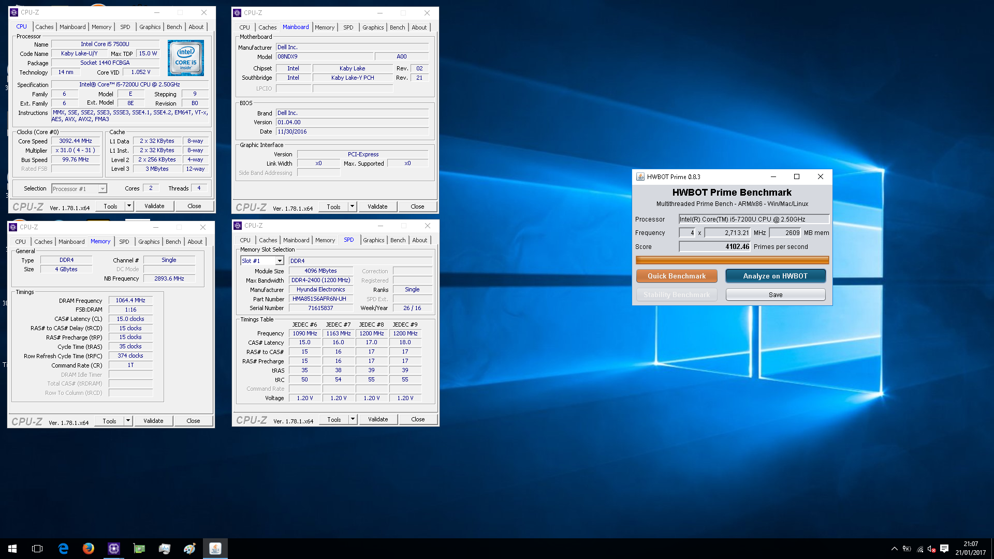Click the Stability Benchmark button

677,295
